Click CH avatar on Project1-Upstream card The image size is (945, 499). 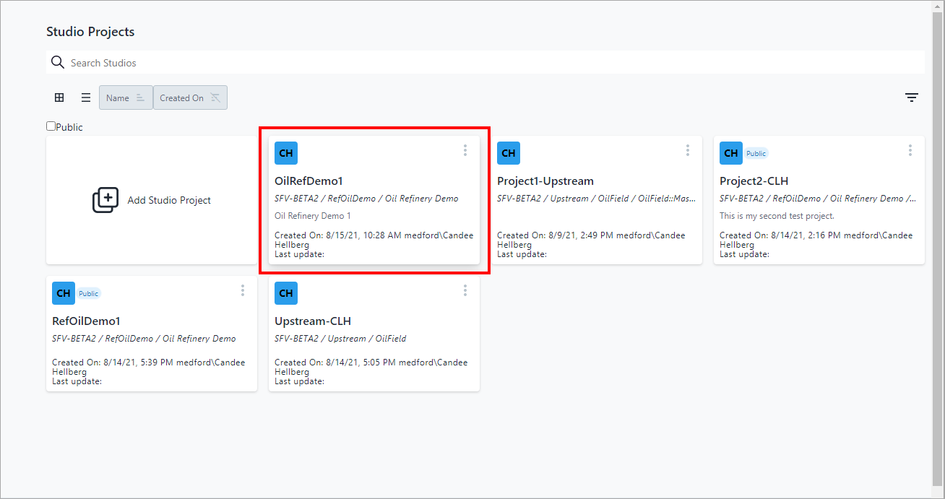[x=509, y=153]
